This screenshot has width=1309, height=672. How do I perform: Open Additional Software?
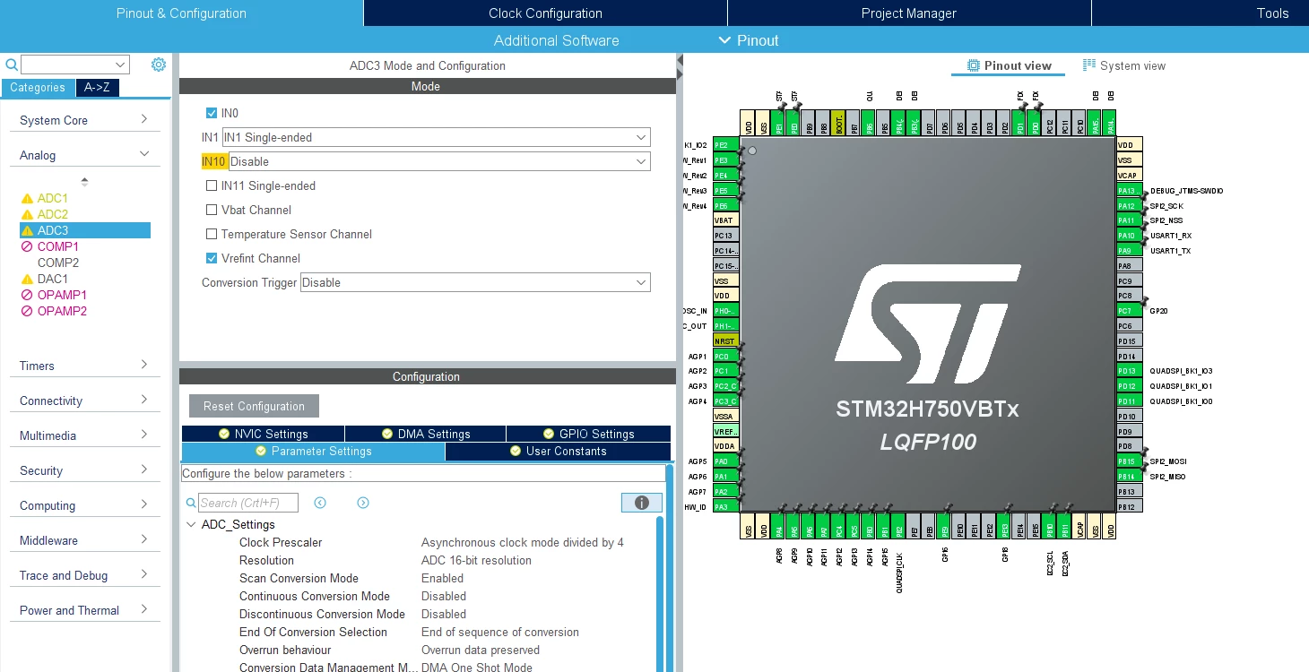556,40
